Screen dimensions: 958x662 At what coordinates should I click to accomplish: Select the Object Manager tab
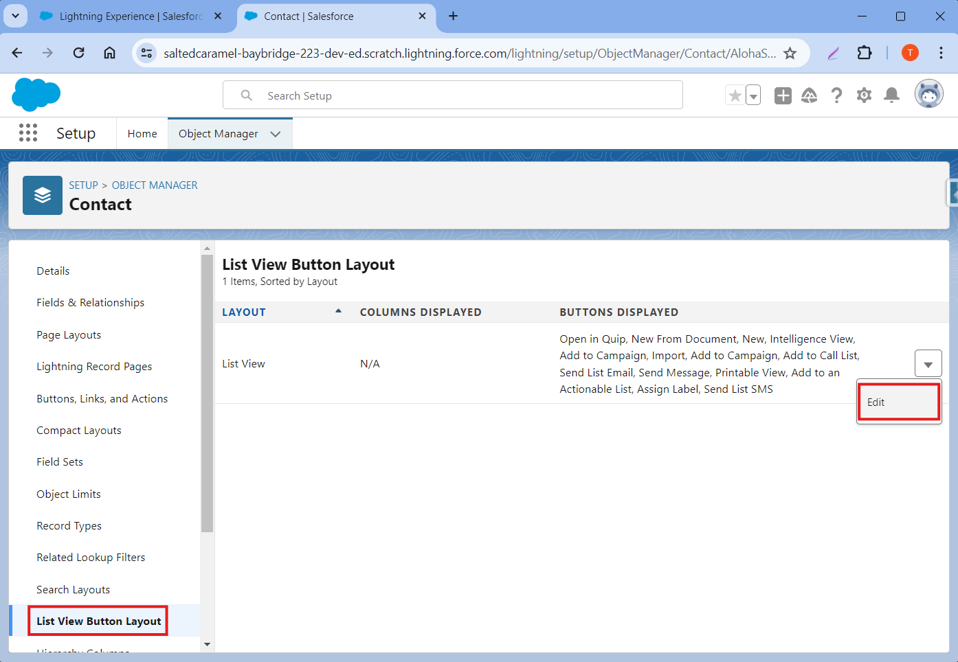[x=219, y=133]
